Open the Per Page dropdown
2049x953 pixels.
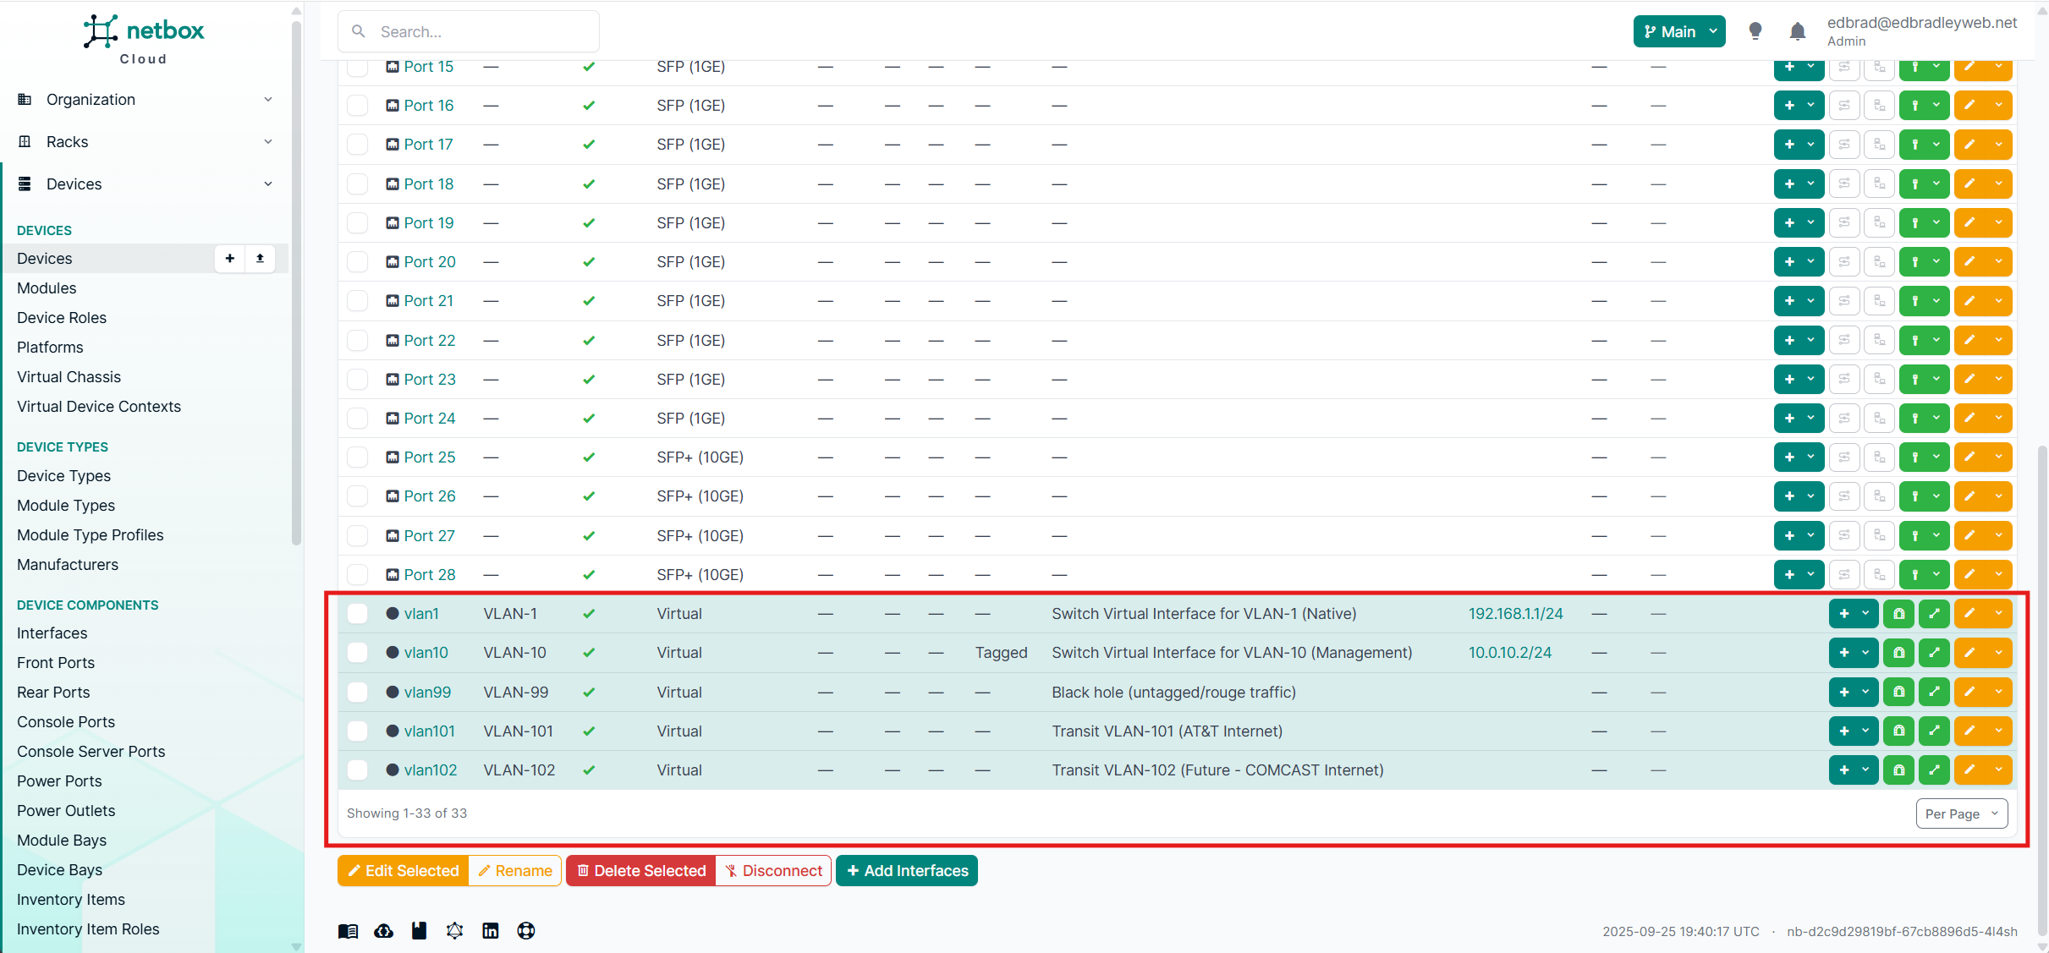pyautogui.click(x=1961, y=813)
